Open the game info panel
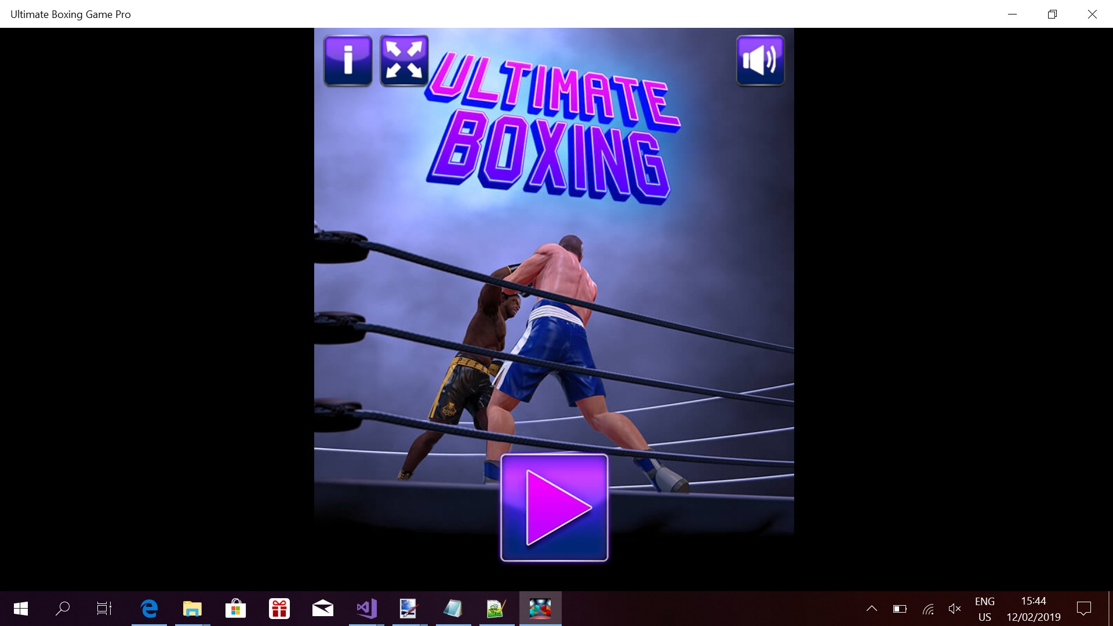 348,60
